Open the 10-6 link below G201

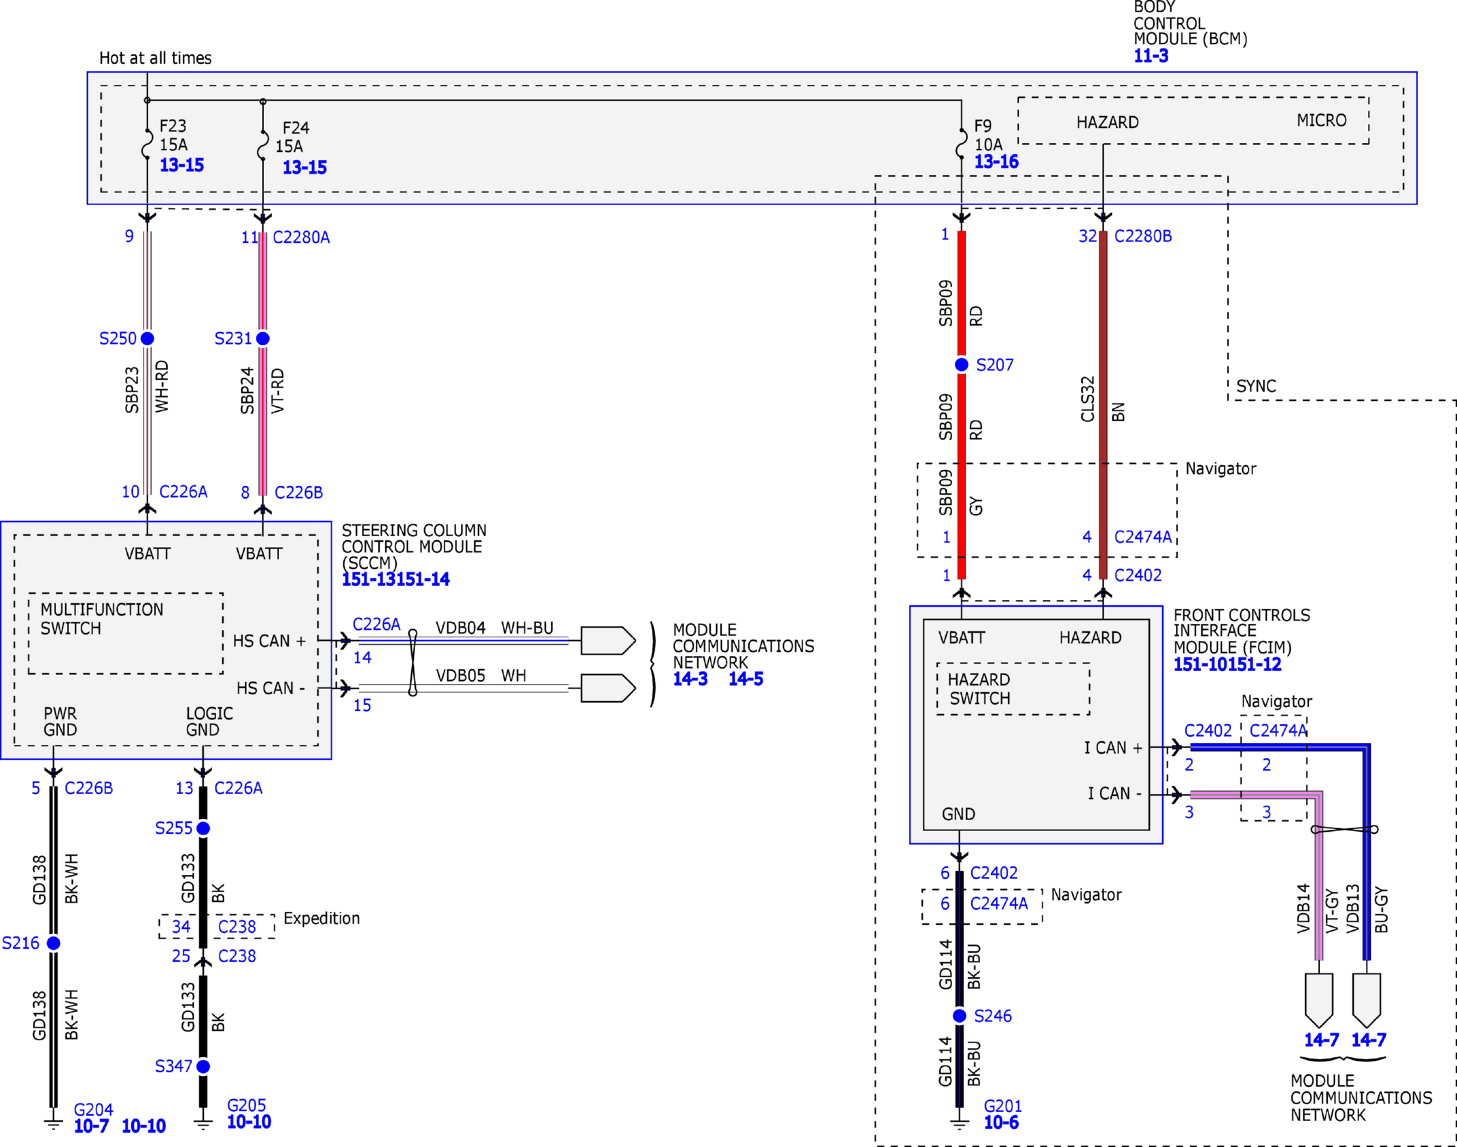(x=1001, y=1123)
